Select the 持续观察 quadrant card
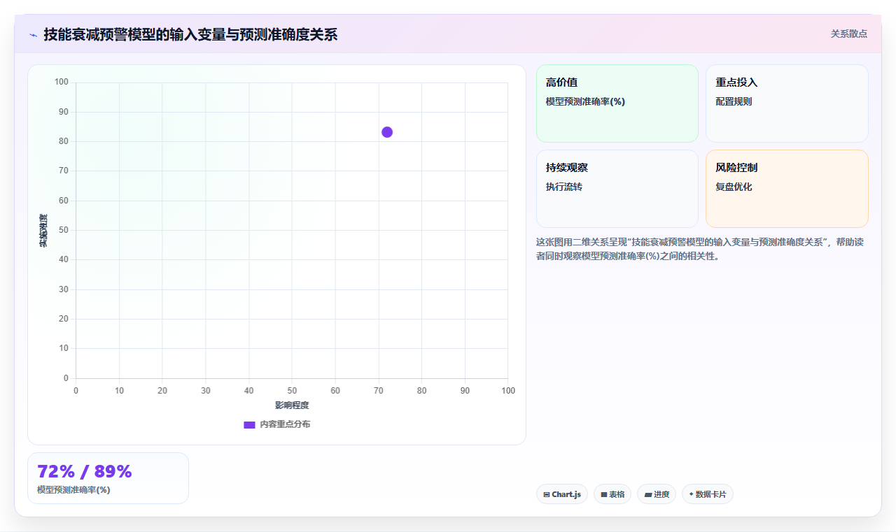Viewport: 896px width, 532px height. click(617, 189)
